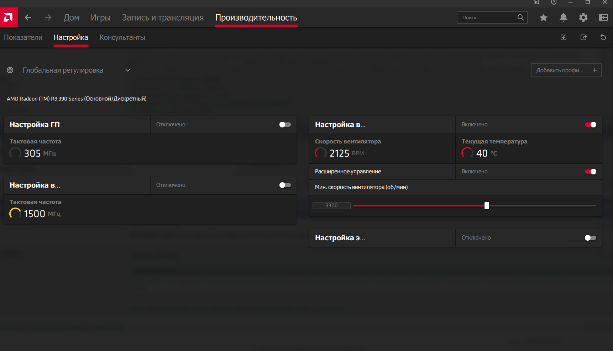Open favorites via the star icon
The width and height of the screenshot is (613, 351).
[543, 17]
